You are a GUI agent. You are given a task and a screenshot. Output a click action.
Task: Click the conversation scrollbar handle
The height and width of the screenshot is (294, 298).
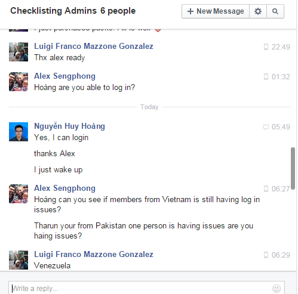293,168
